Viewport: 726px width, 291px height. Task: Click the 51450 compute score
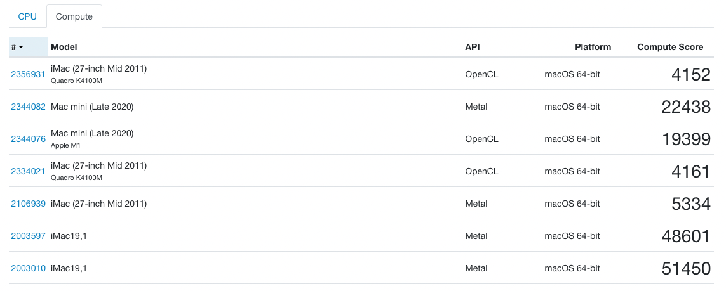(686, 268)
